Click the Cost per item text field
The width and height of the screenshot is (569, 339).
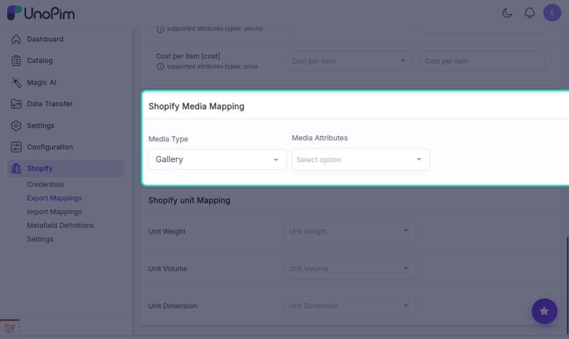pyautogui.click(x=481, y=61)
